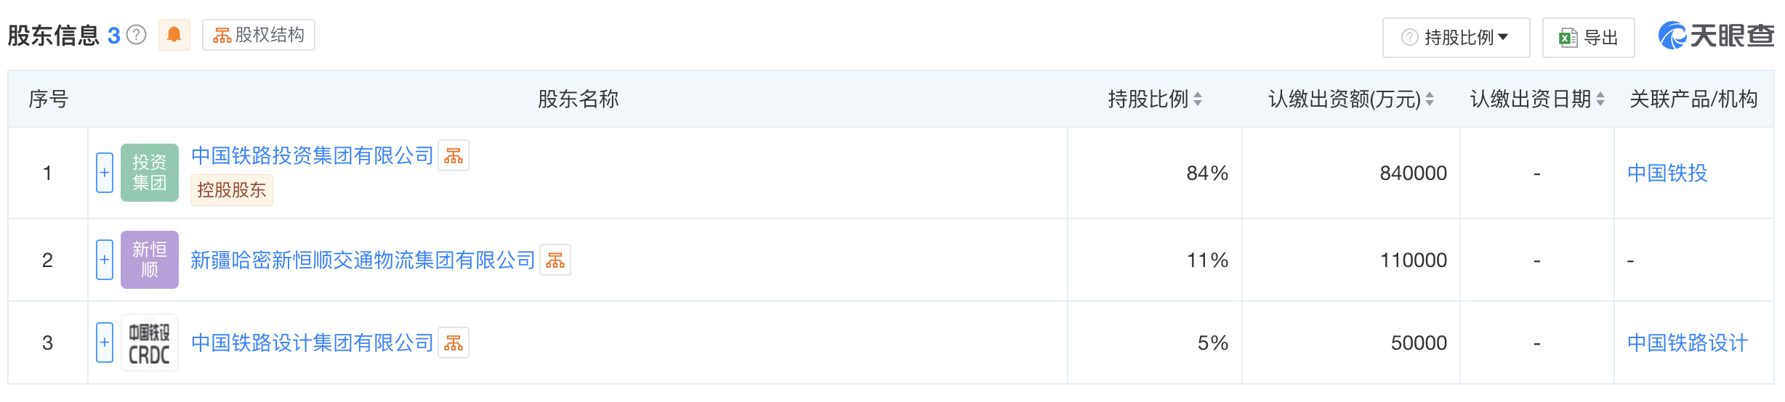This screenshot has width=1785, height=402.
Task: Click the orange bell alert icon
Action: [x=174, y=35]
